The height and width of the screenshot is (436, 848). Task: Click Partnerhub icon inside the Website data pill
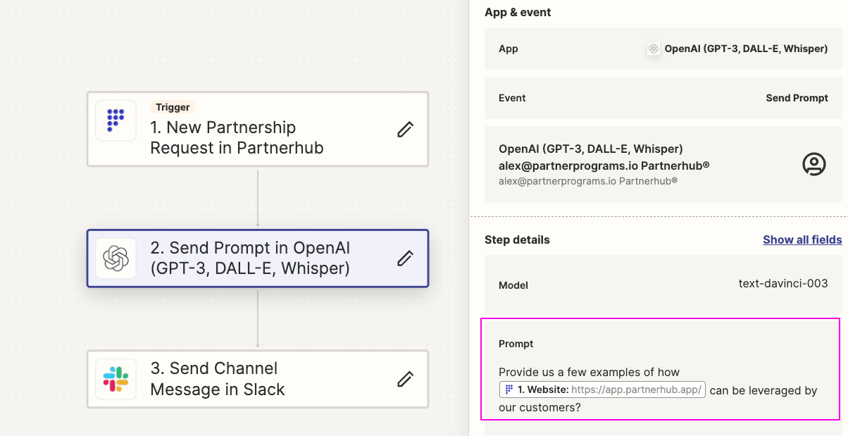[509, 390]
